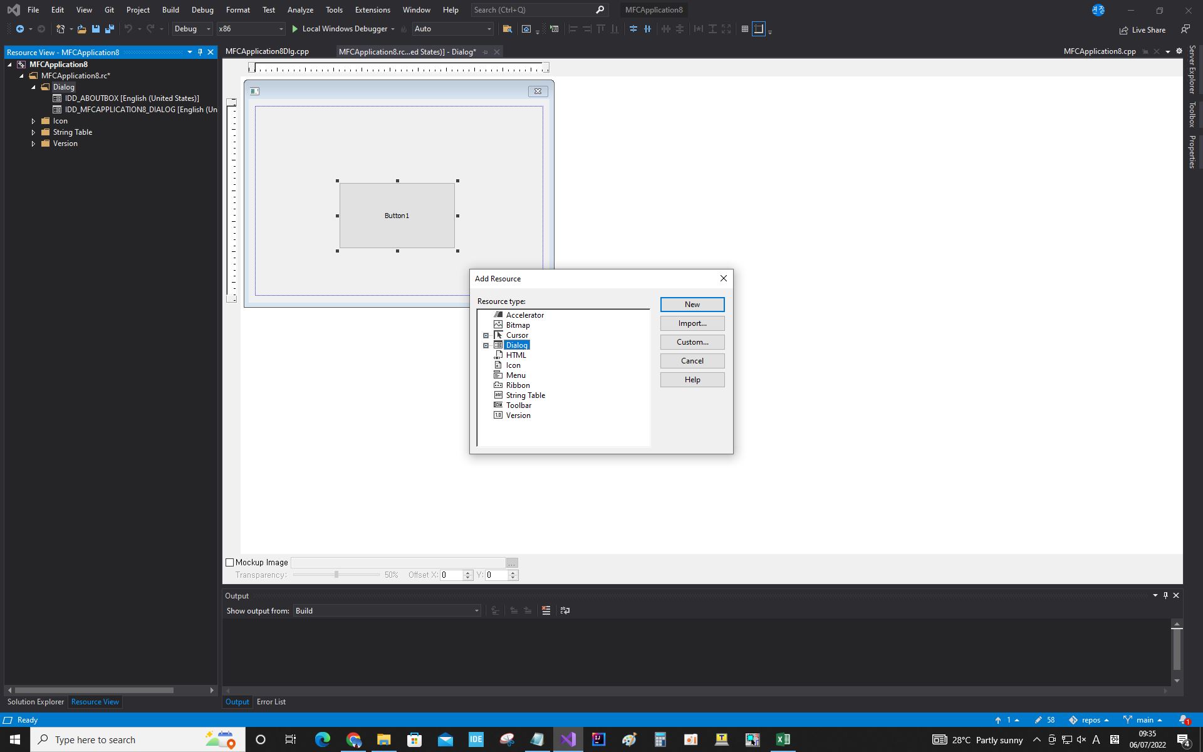Click the Navigate Backward arrow icon

[x=20, y=29]
